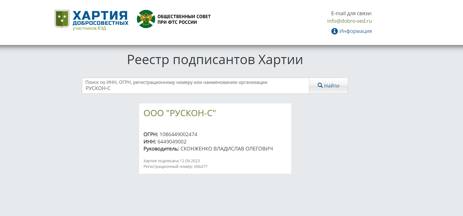The height and width of the screenshot is (216, 463).
Task: Open the info@dobro-ved.ru email link
Action: pos(349,21)
